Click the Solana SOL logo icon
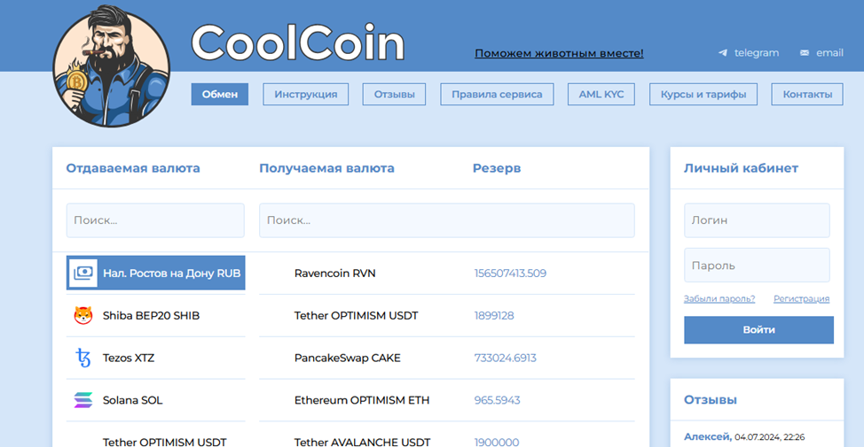Screen dimensions: 864x447 coord(83,400)
